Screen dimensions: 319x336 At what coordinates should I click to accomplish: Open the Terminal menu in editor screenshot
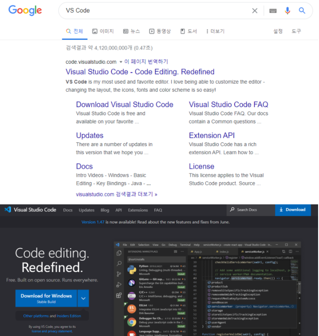pyautogui.click(x=185, y=245)
